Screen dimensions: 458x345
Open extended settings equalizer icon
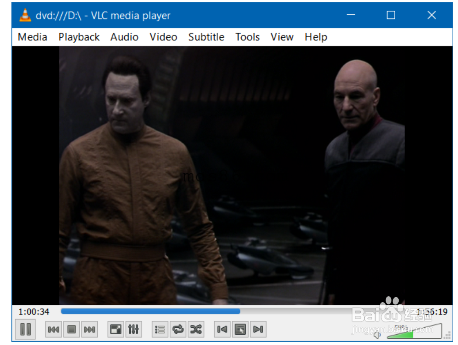133,330
